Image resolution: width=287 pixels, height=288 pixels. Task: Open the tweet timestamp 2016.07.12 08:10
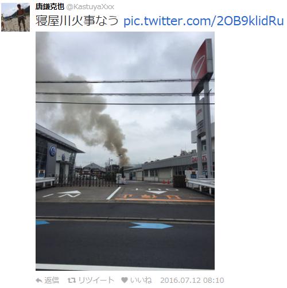192,281
